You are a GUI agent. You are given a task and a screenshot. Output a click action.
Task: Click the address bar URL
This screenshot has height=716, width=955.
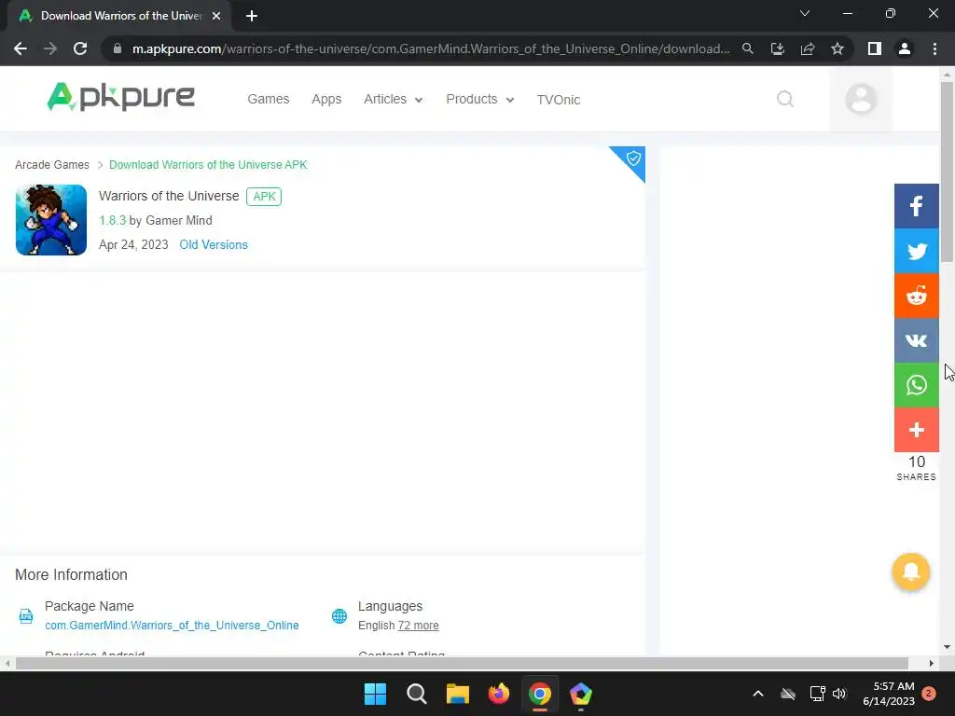(431, 48)
